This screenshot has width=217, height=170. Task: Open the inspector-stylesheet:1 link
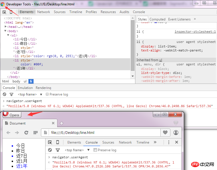tap(195, 32)
